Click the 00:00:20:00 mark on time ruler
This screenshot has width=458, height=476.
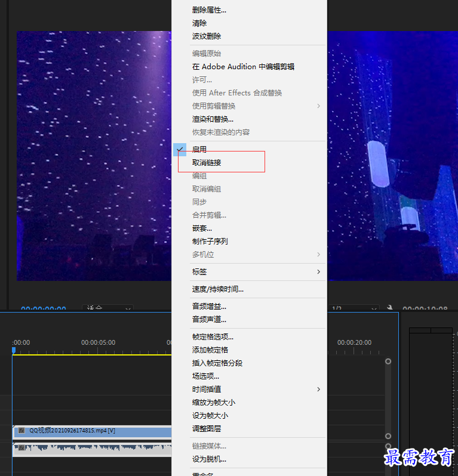354,342
